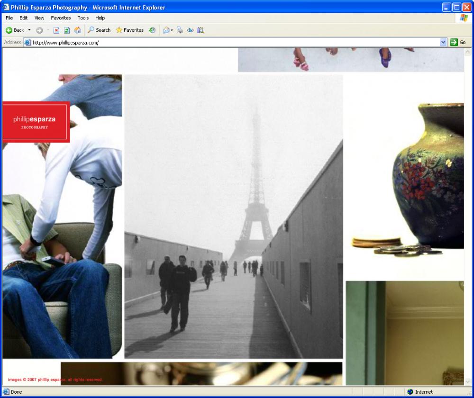The width and height of the screenshot is (474, 398).
Task: Open the File menu
Action: click(x=9, y=18)
